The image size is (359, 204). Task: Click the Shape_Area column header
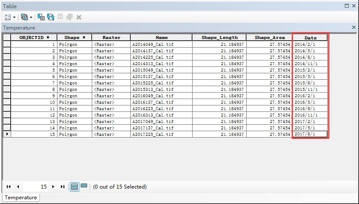point(269,38)
